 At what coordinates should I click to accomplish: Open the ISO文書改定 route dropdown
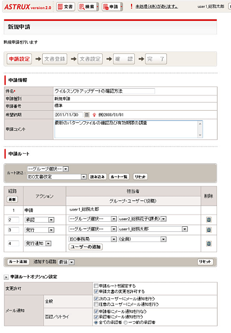click(x=57, y=177)
